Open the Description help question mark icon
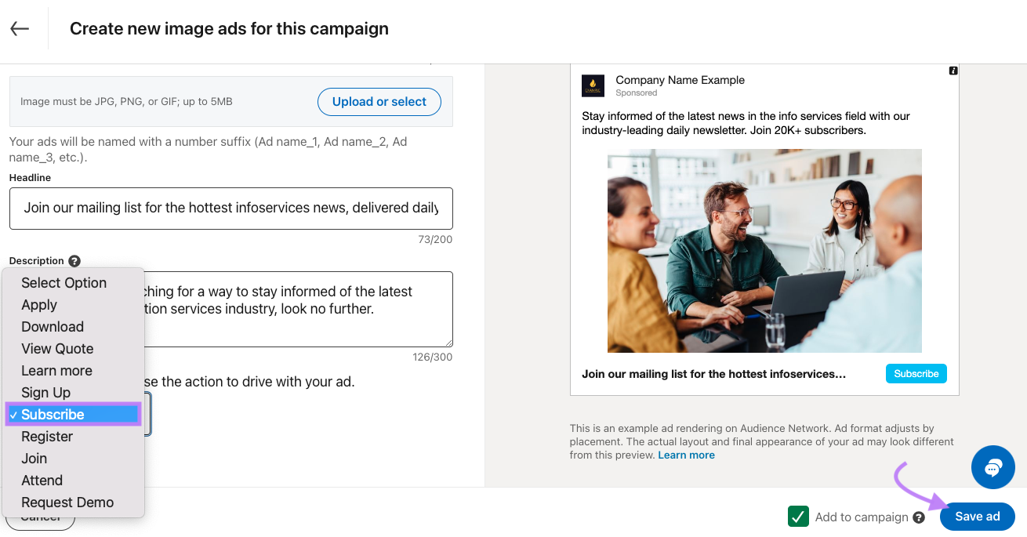The image size is (1027, 537). click(73, 260)
